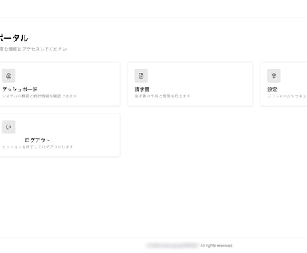307x253 pixels.
Task: Click the subtitle containing アクセスしてください
Action: (x=33, y=49)
